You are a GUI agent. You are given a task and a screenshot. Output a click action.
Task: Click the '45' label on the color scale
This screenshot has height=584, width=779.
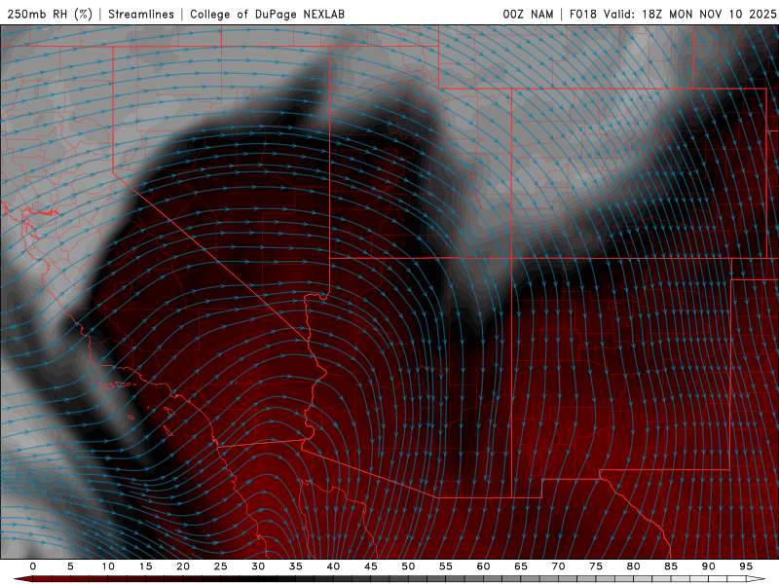click(371, 566)
